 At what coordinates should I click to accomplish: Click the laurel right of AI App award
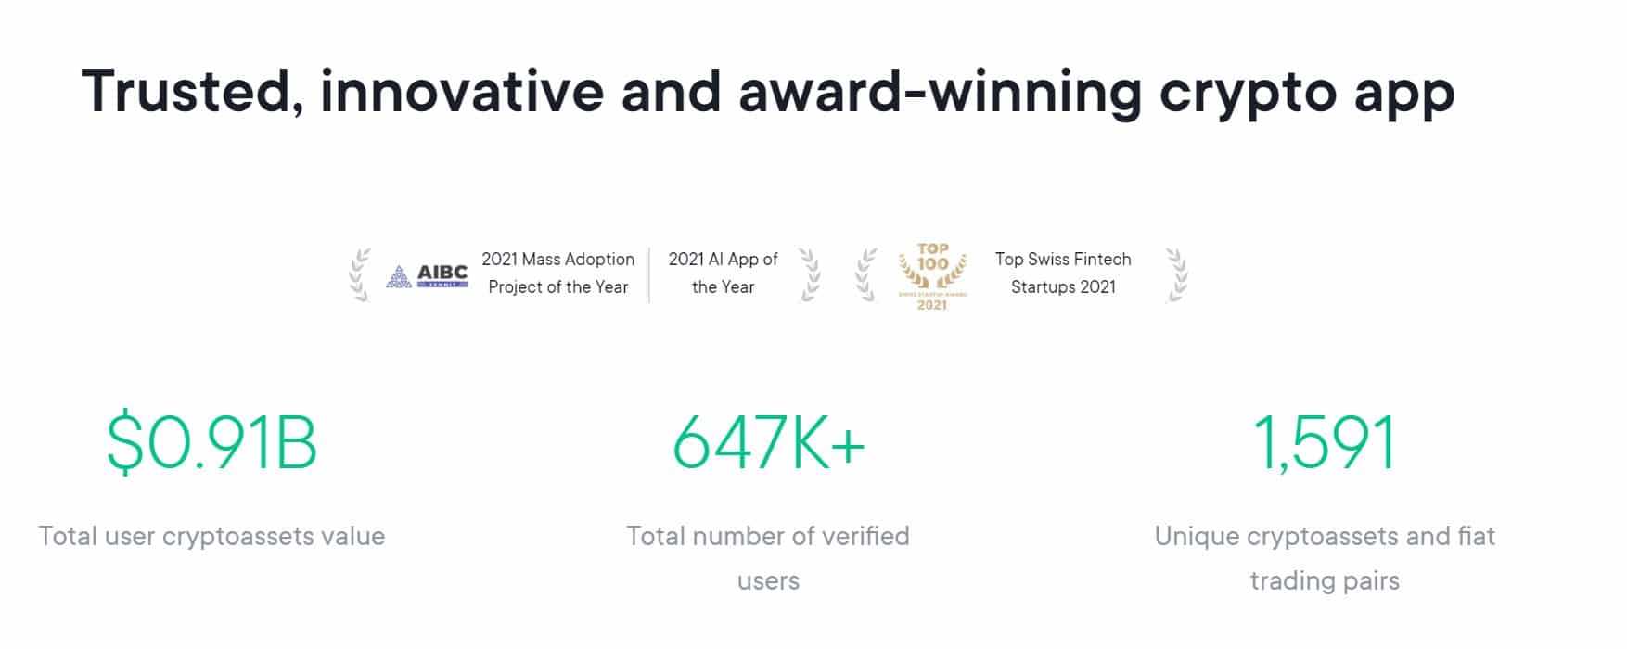[810, 274]
